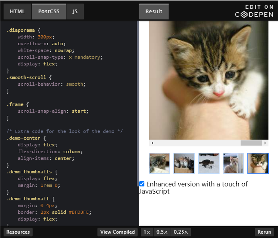Viewport: 278px width, 238px height.
Task: Click the horizontal scrollbar thumb
Action: click(x=251, y=143)
